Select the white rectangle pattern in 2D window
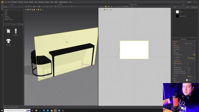The height and width of the screenshot is (112, 199). click(x=134, y=50)
